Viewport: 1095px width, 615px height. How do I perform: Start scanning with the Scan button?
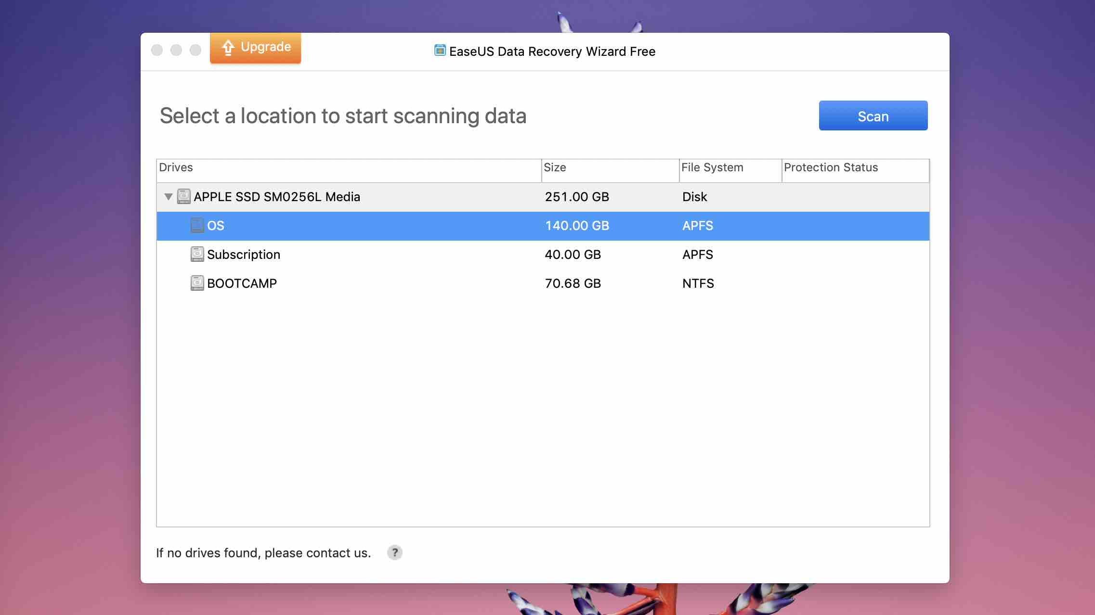tap(873, 115)
